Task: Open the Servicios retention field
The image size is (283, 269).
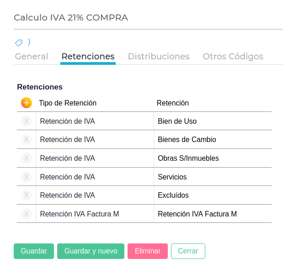Action: coord(213,177)
